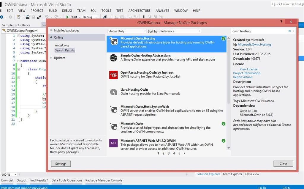
Task: Click the Undo toolbar icon
Action: pos(47,17)
